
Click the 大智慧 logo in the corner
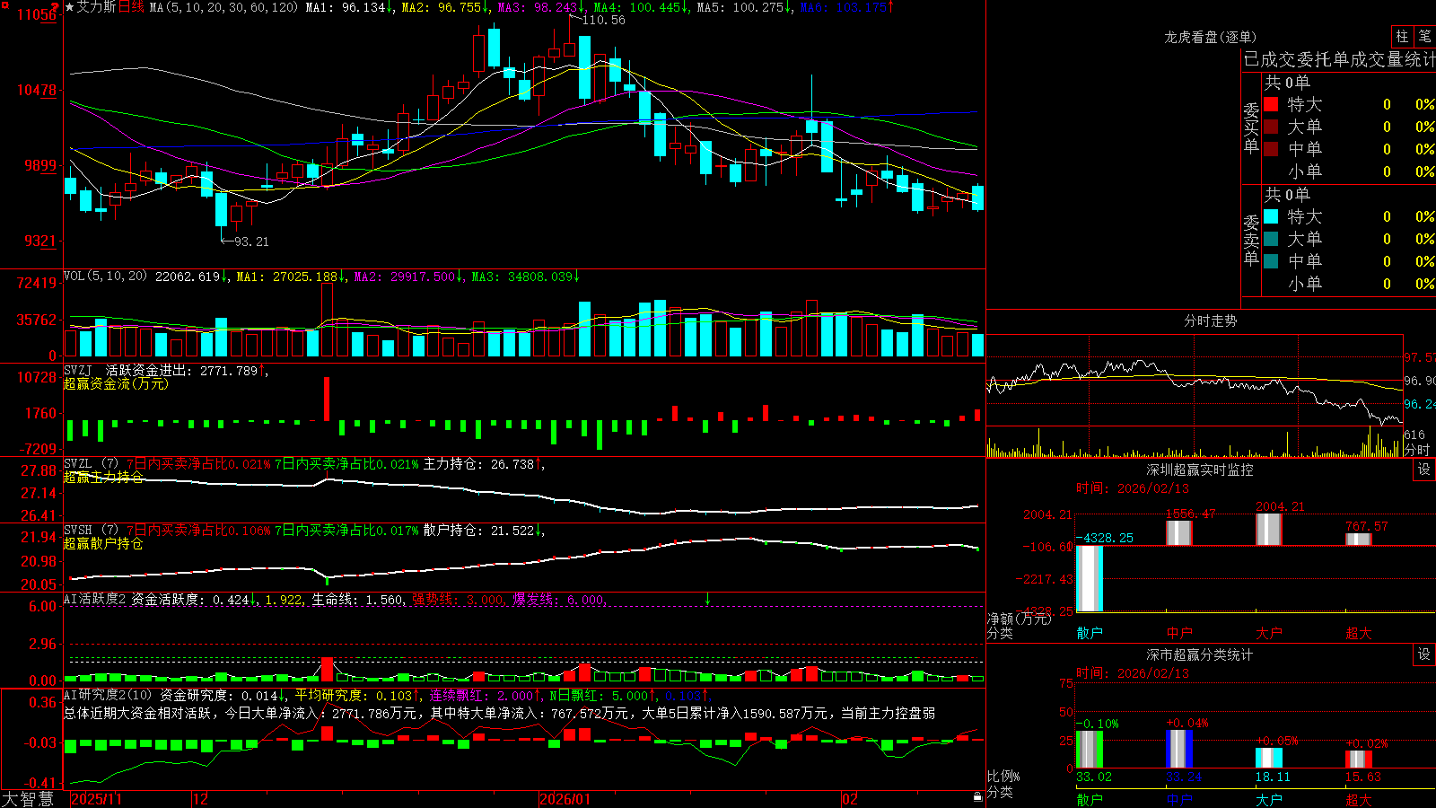click(27, 799)
